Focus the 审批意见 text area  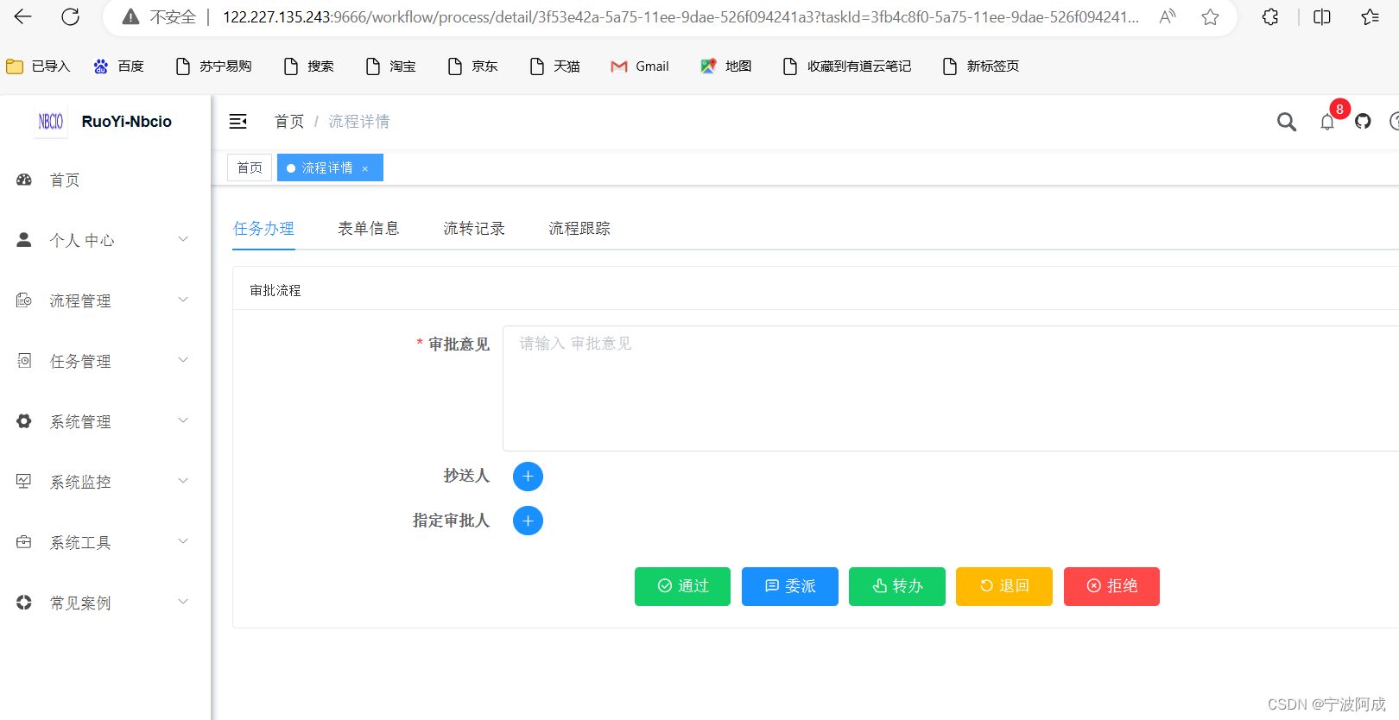951,388
